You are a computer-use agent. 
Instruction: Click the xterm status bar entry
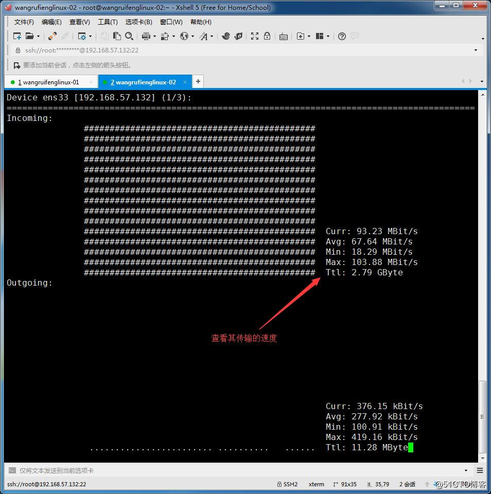(317, 484)
